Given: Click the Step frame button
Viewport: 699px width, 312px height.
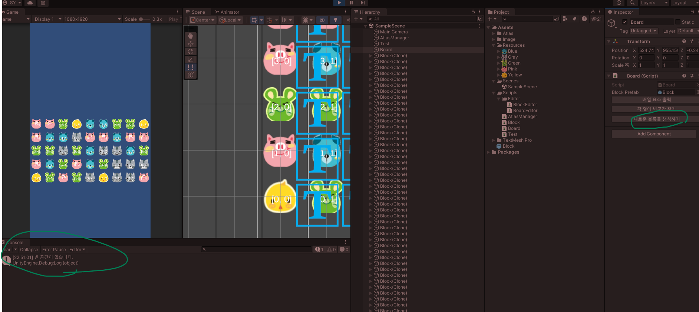Looking at the screenshot, I should coord(363,3).
